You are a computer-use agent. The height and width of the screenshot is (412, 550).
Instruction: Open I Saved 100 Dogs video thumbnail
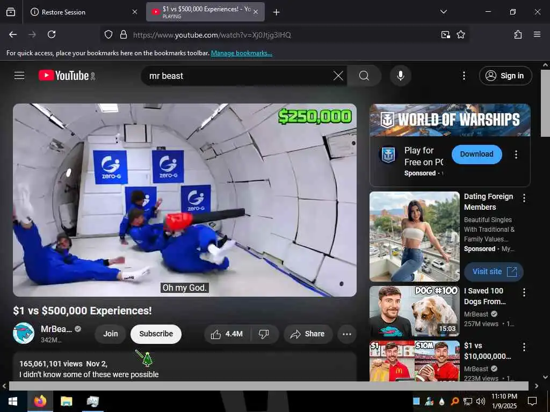click(414, 312)
